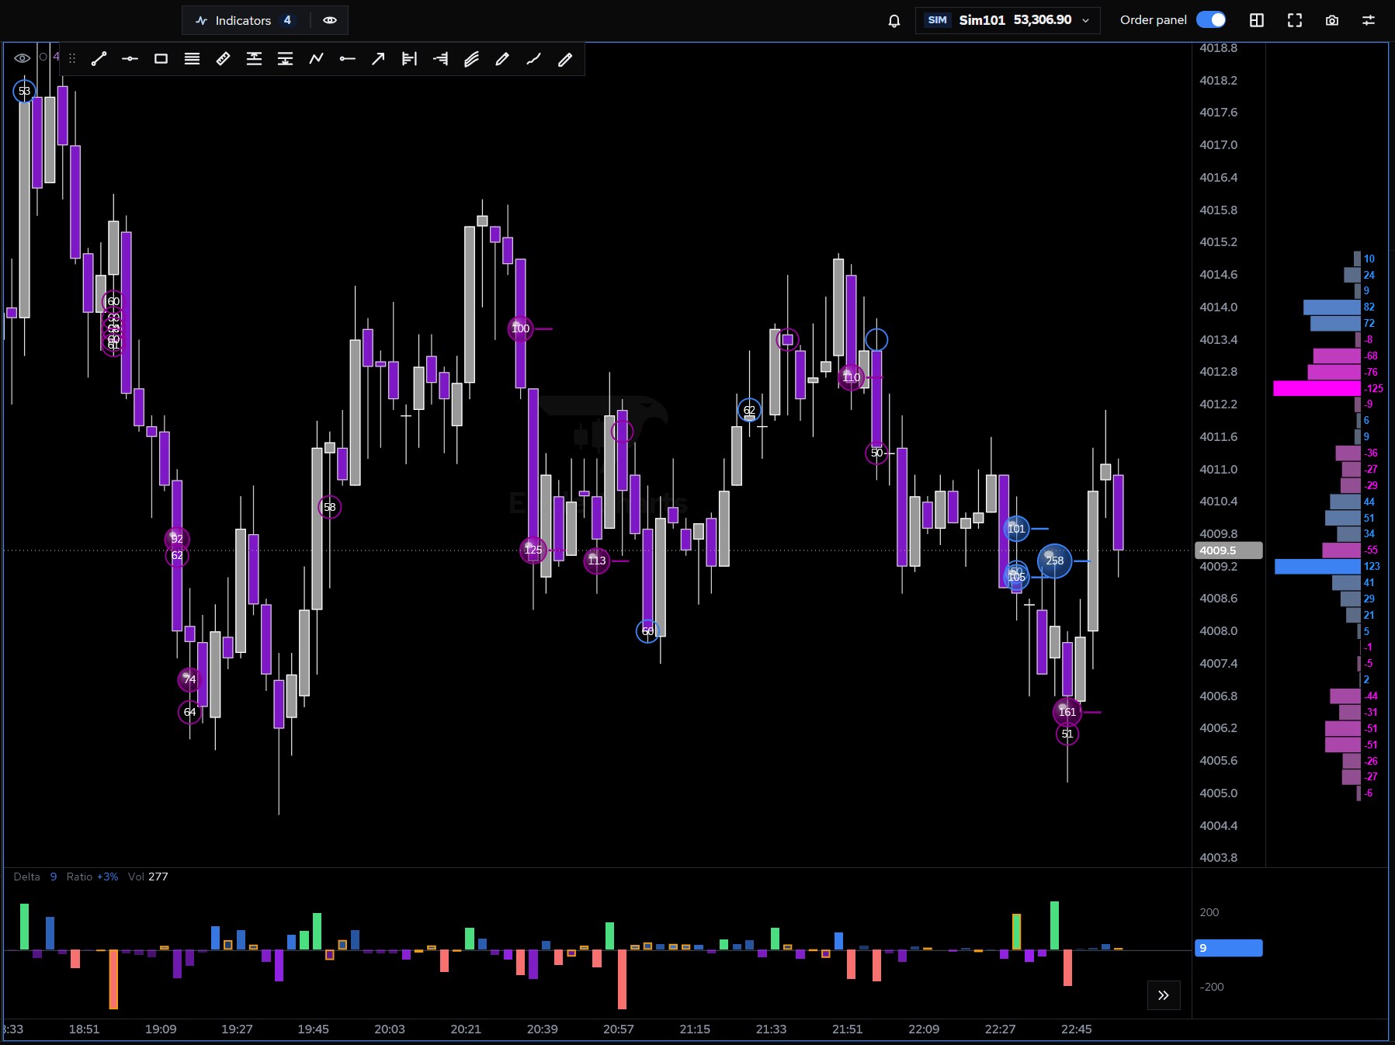
Task: Click the Delta indicator label
Action: 26,877
